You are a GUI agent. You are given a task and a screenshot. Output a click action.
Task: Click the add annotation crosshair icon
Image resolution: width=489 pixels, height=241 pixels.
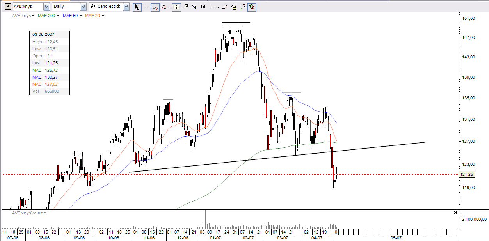[185, 7]
